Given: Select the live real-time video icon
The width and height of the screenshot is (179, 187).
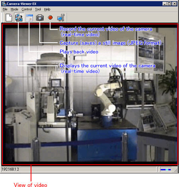Looking at the screenshot, I should (19, 18).
